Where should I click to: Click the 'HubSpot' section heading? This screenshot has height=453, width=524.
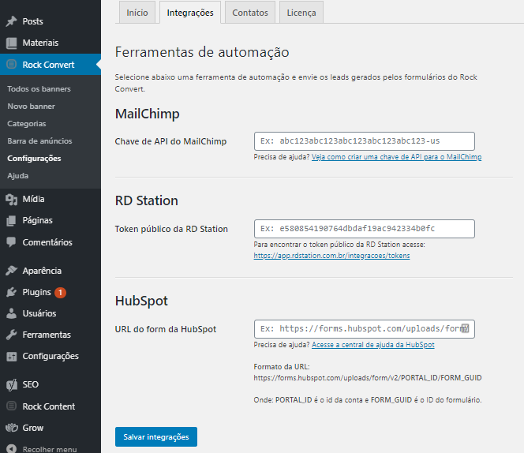[x=141, y=301]
